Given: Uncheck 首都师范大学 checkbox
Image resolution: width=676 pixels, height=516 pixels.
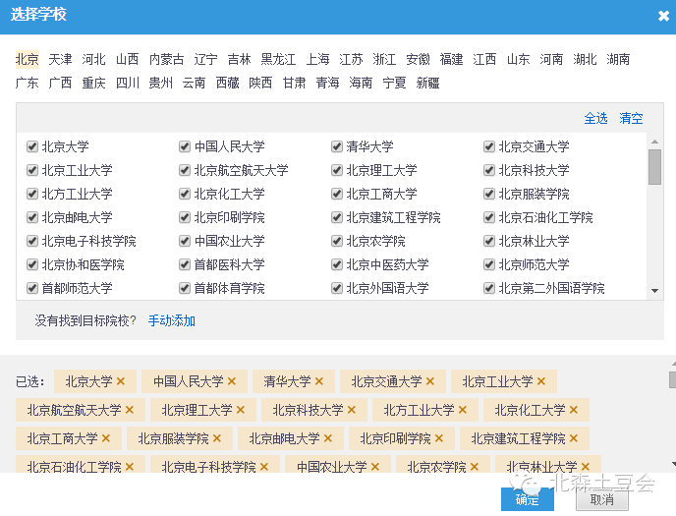Looking at the screenshot, I should coord(32,288).
